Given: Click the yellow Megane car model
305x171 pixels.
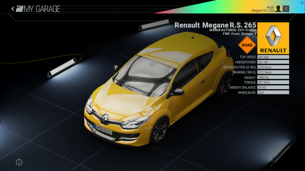Looking at the screenshot, I should 159,89.
